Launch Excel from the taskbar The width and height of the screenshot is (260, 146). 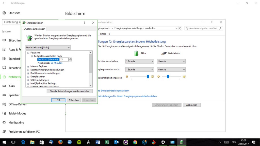[x=107, y=142]
